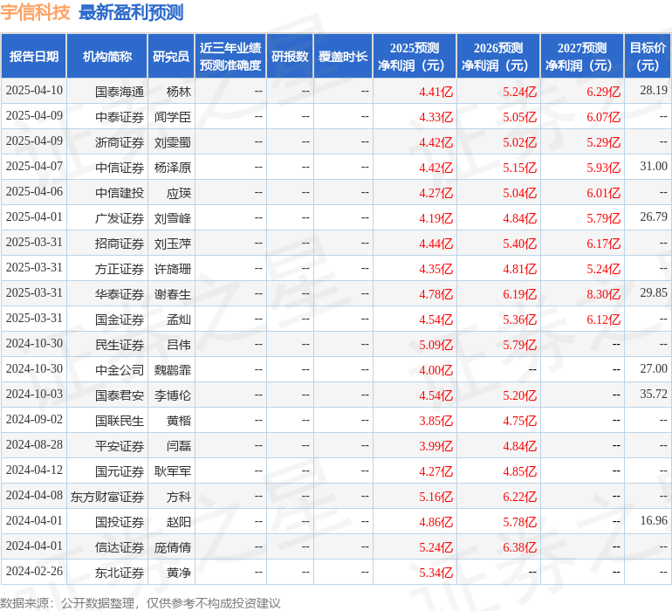Image resolution: width=672 pixels, height=611 pixels.
Task: Click institution 国元证券
Action: point(120,470)
